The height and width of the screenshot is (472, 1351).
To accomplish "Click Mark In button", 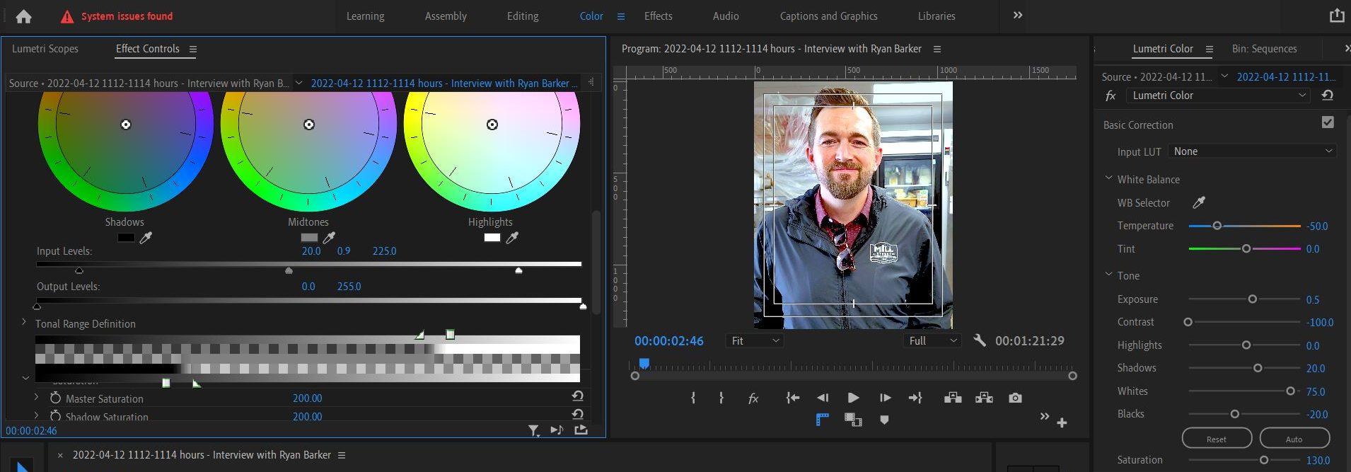I will point(693,398).
